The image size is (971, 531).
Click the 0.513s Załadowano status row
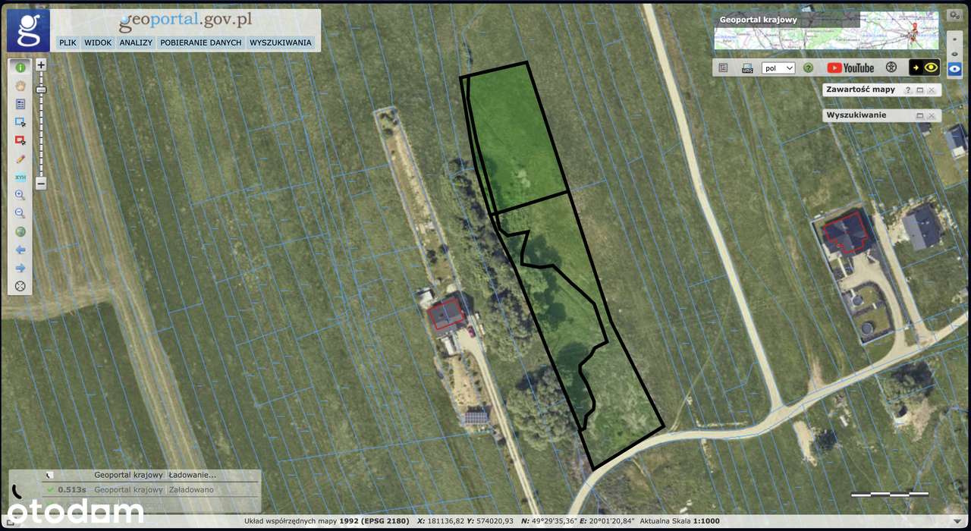[x=152, y=489]
